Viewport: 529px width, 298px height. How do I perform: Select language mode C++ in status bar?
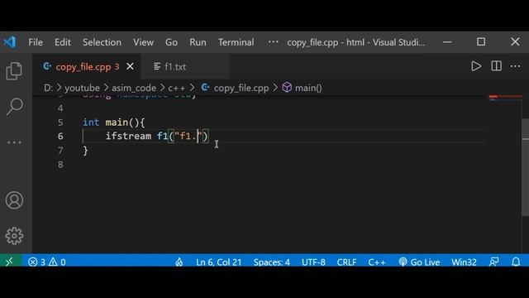point(377,262)
